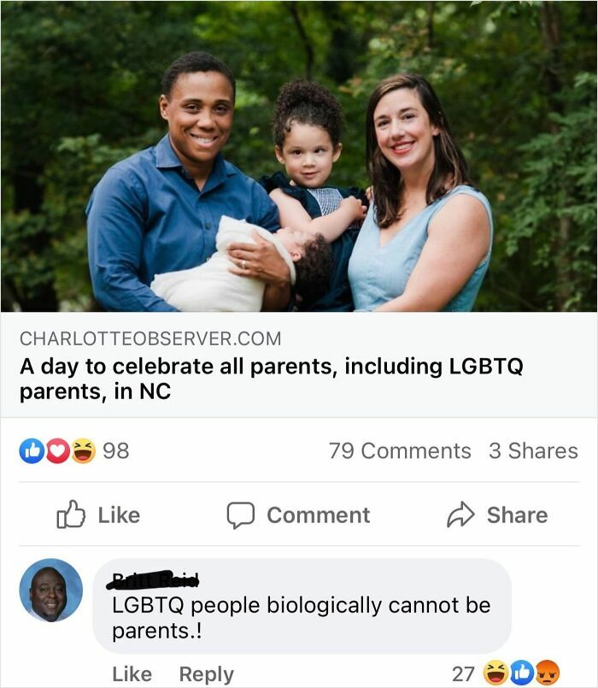View the 3 Shares of this post
Image resolution: width=598 pixels, height=688 pixels.
(x=533, y=450)
